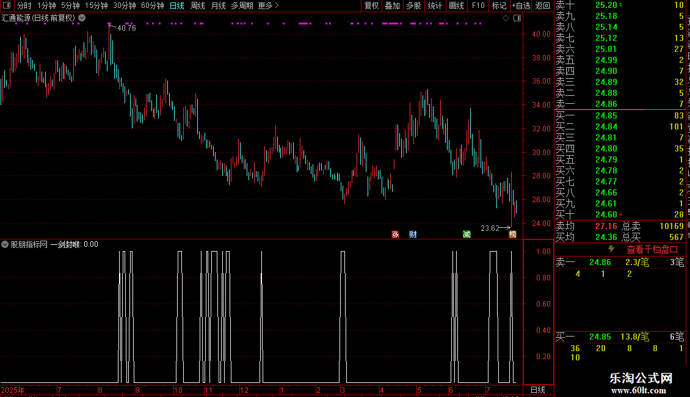
Task: Click the 卖五 price 24.99
Action: (606, 60)
